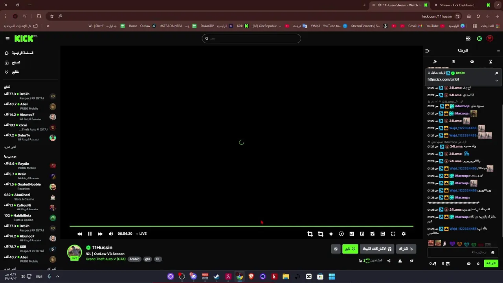Screen dimensions: 503x283
Task: Click the chat identity bubble icon near send
Action: tap(468, 264)
